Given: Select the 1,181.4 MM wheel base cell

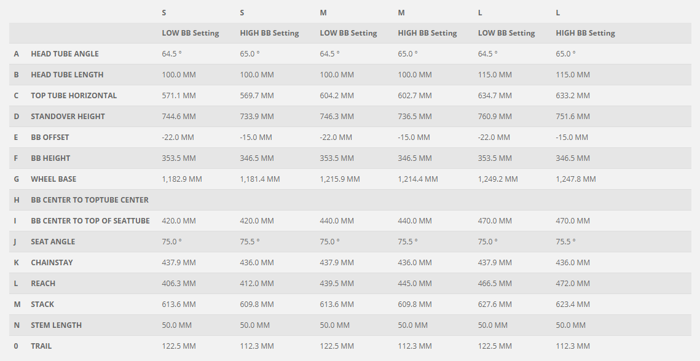Looking at the screenshot, I should coord(260,179).
